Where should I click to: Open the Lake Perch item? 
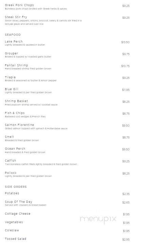14,42
